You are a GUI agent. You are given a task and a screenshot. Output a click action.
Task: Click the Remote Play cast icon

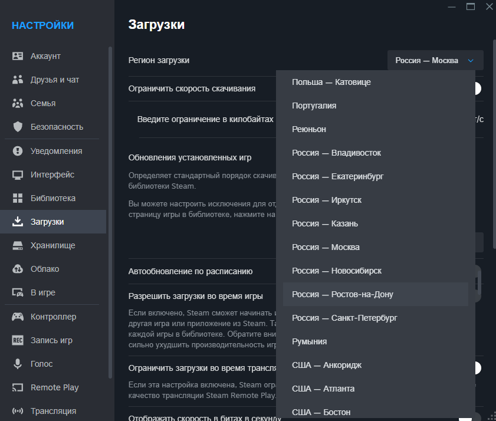pyautogui.click(x=18, y=387)
